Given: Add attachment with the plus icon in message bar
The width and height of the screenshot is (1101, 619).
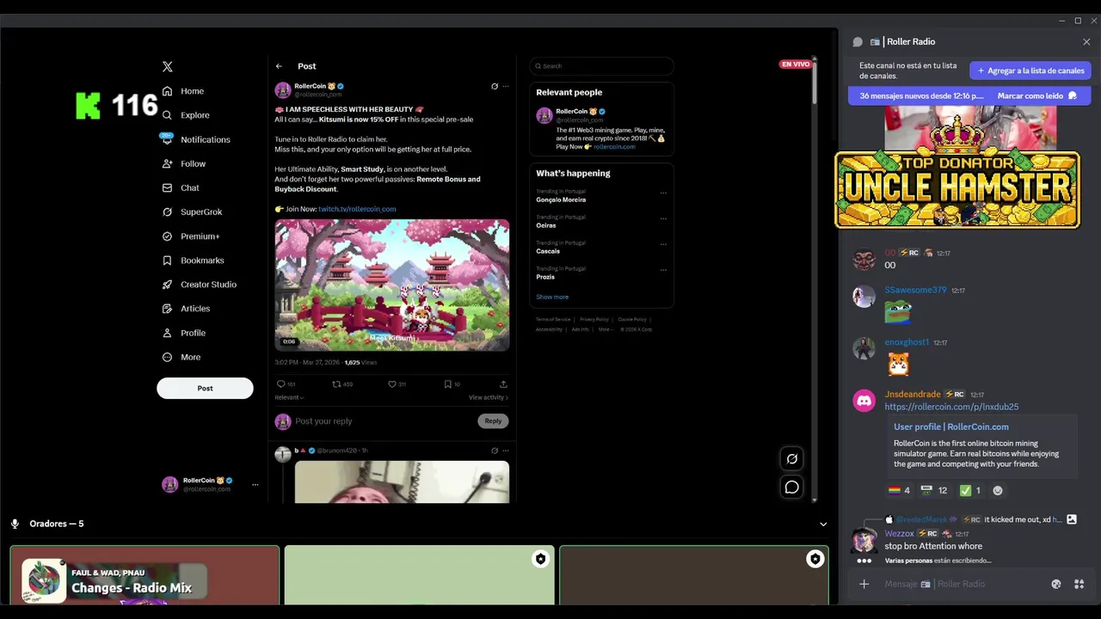Looking at the screenshot, I should 864,584.
